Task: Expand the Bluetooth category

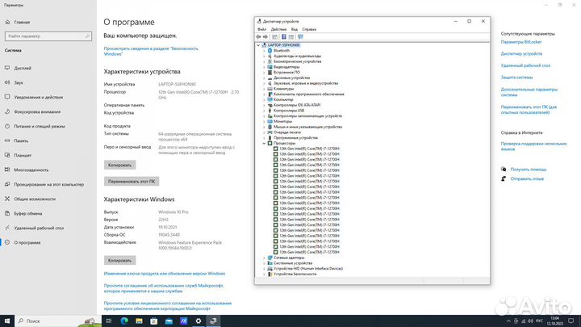Action: coord(264,50)
